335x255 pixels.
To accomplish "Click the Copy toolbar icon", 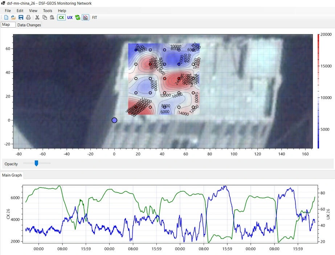I will [x=45, y=17].
